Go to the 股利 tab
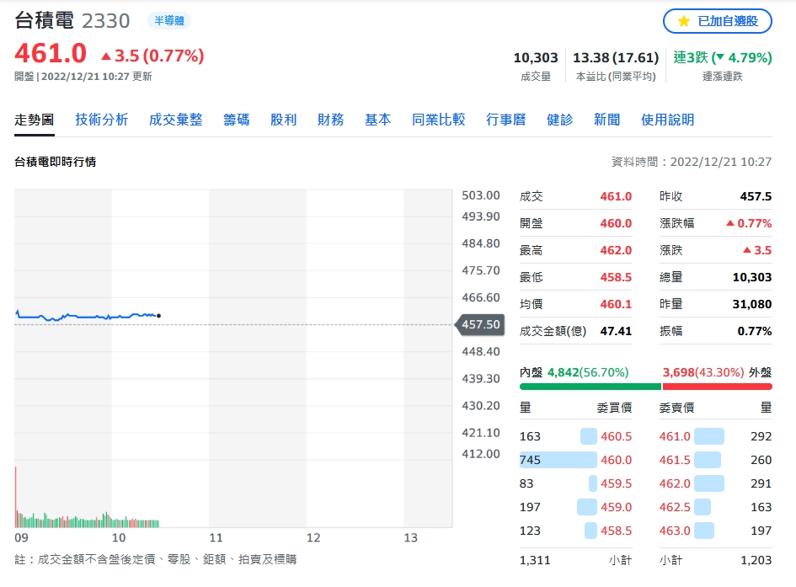The width and height of the screenshot is (796, 587). [x=283, y=120]
